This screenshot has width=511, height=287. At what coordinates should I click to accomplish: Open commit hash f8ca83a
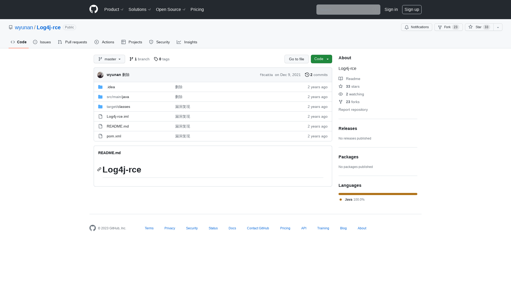point(266,75)
